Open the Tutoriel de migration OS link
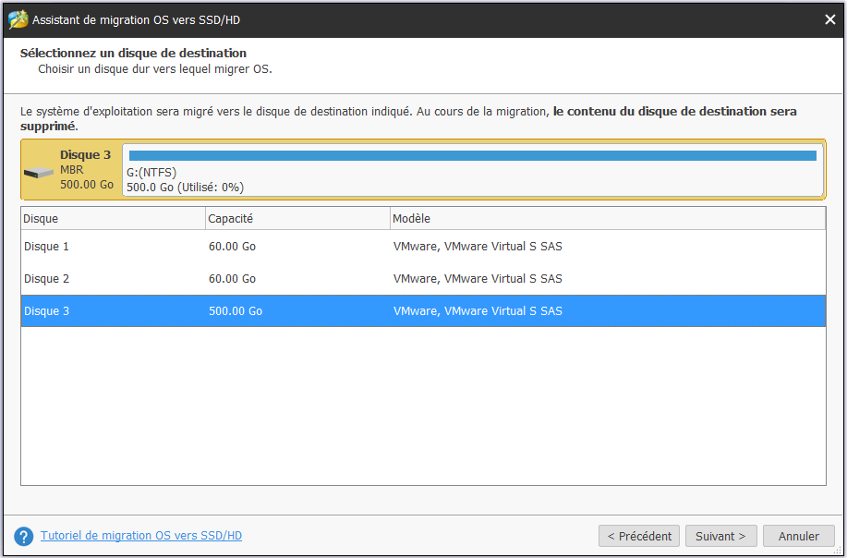 (141, 536)
